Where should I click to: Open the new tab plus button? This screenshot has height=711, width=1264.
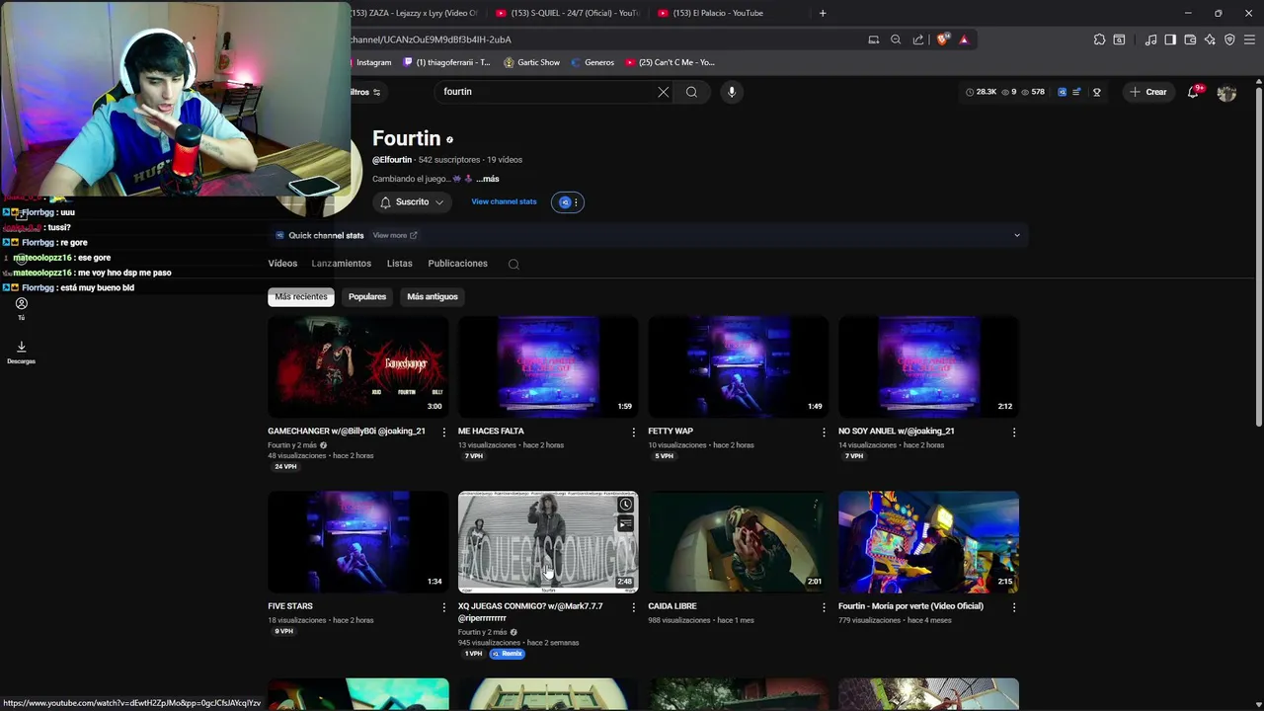(x=823, y=13)
